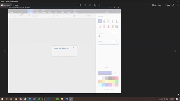Pick the green color swatch
Viewport: 180px width, 101px height.
click(x=117, y=82)
